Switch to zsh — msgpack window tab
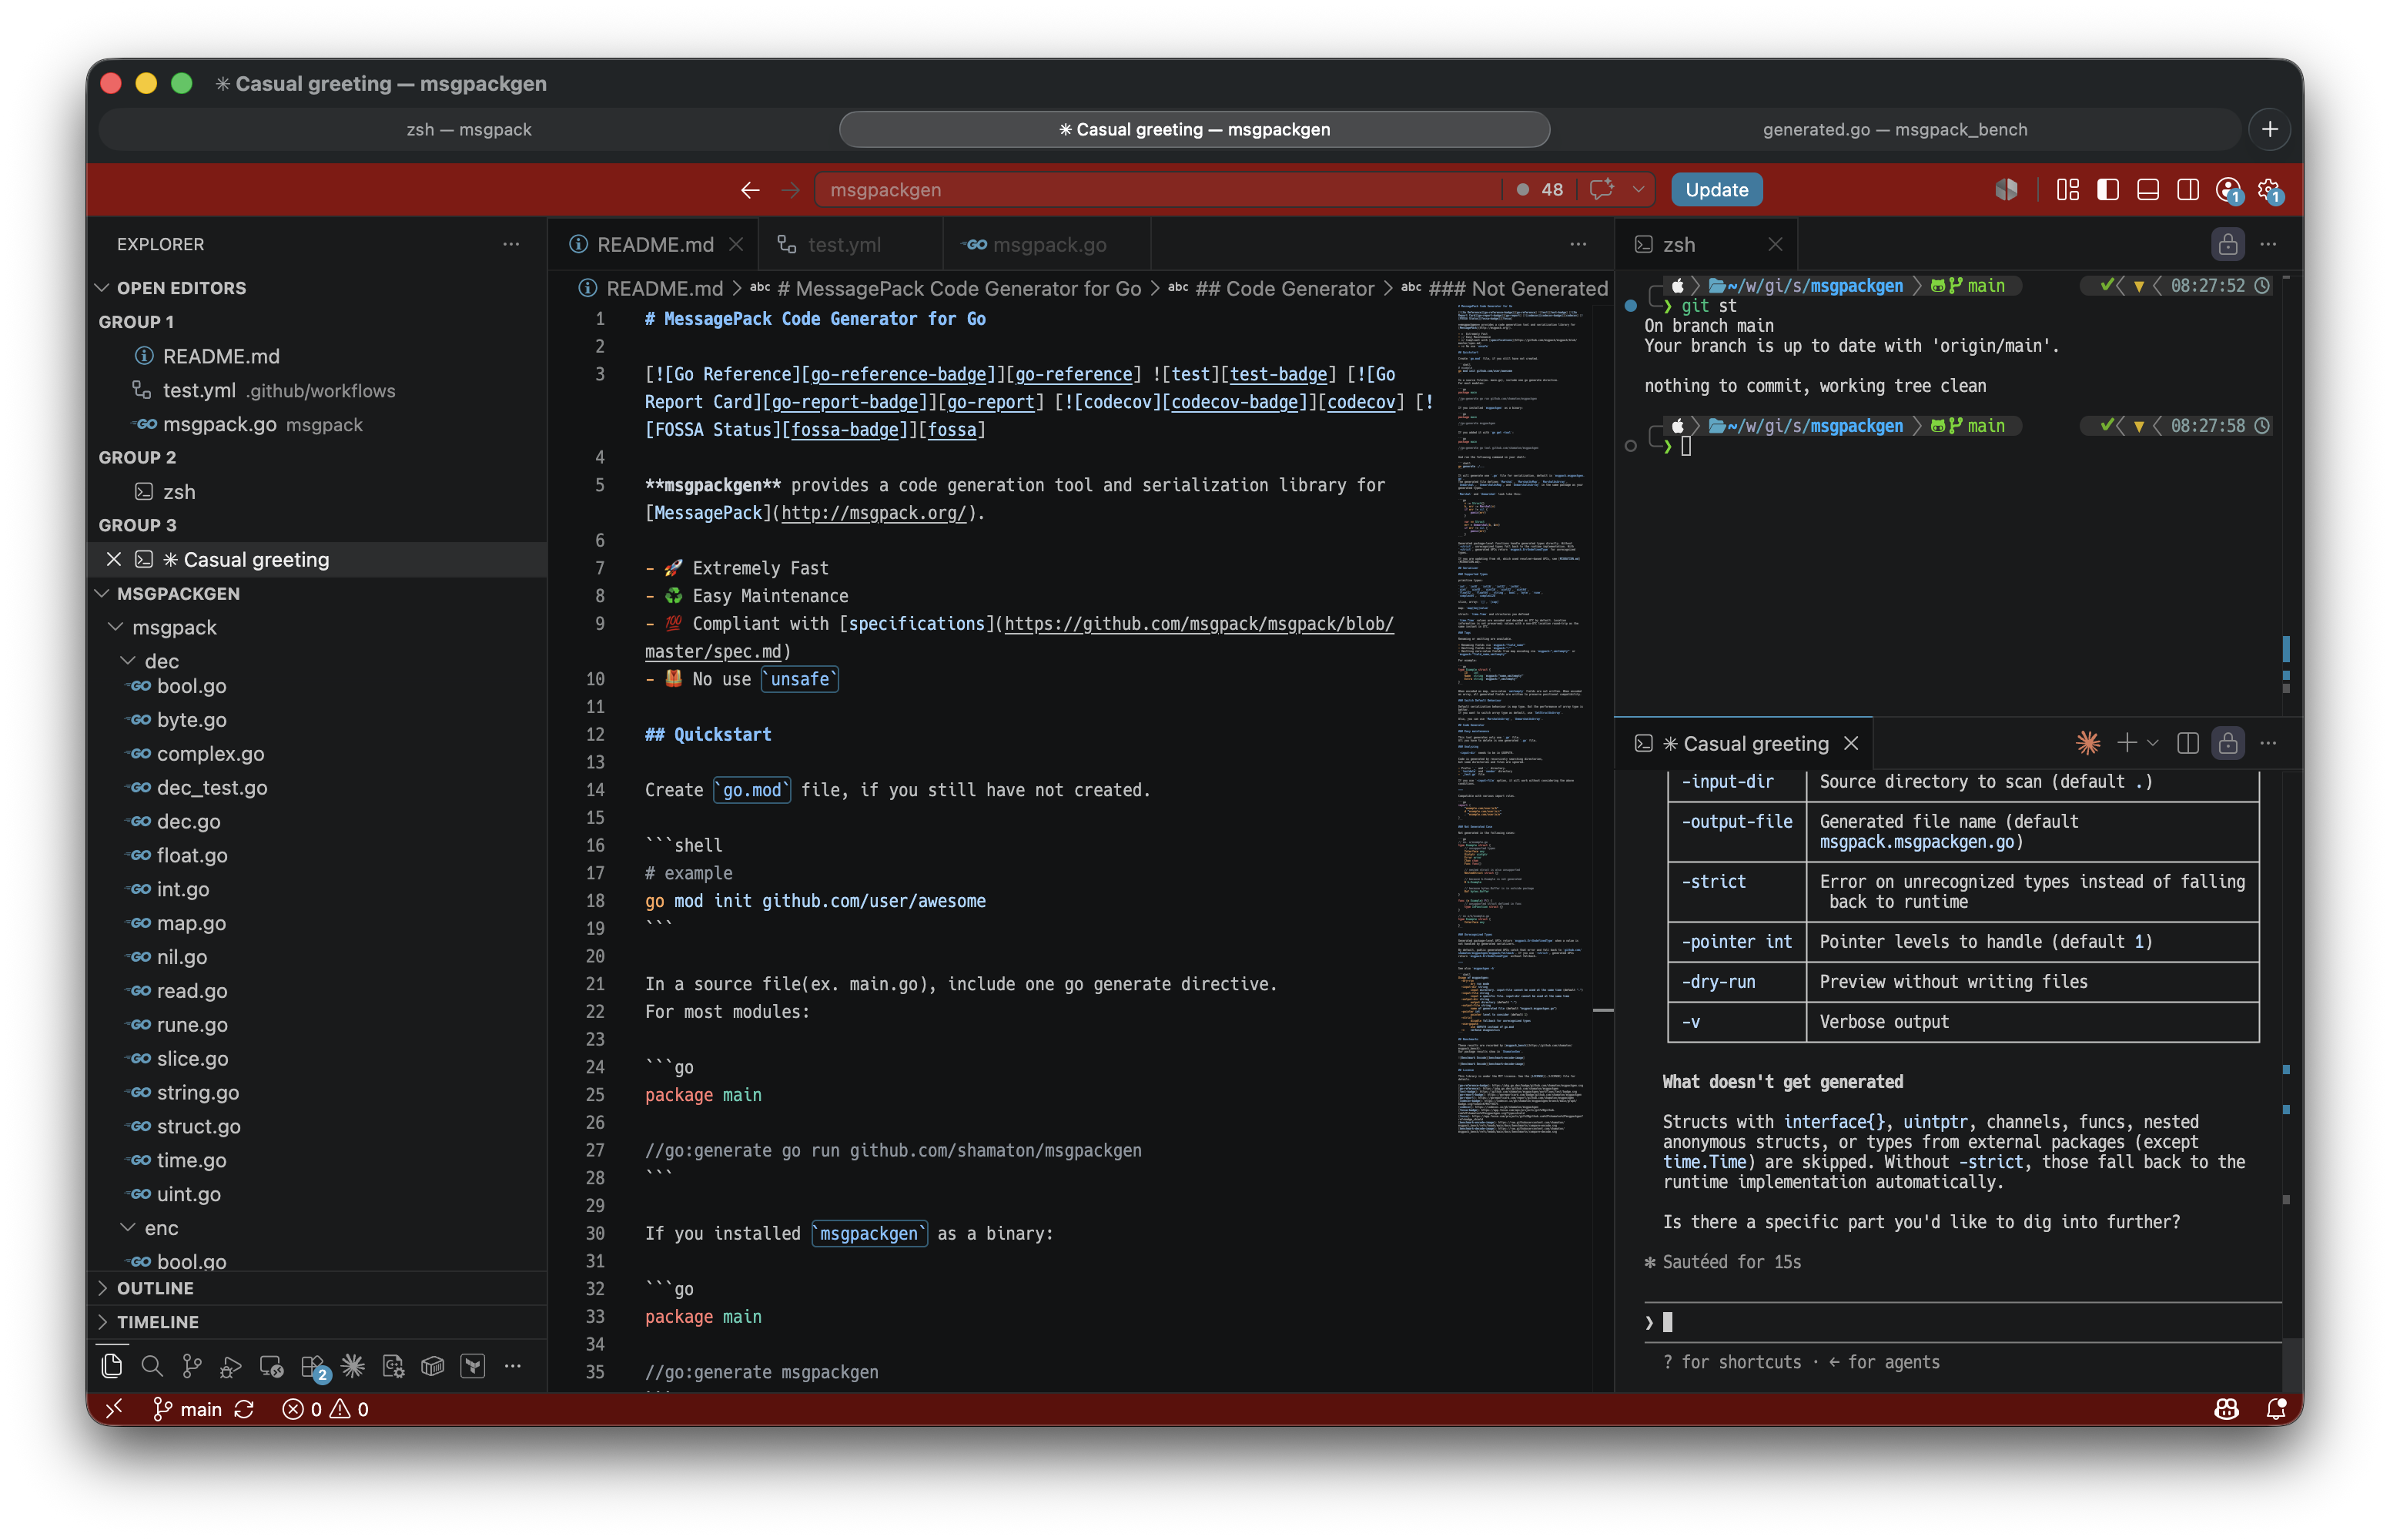 [469, 129]
